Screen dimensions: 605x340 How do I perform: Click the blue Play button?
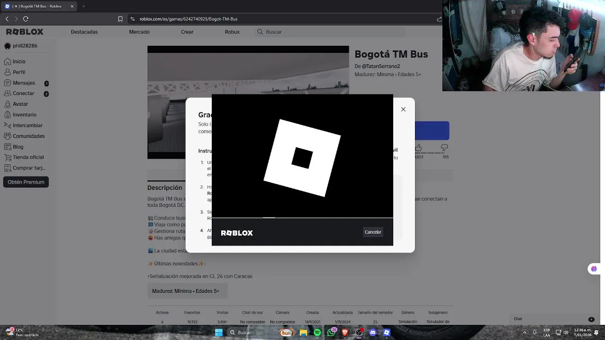pos(432,131)
